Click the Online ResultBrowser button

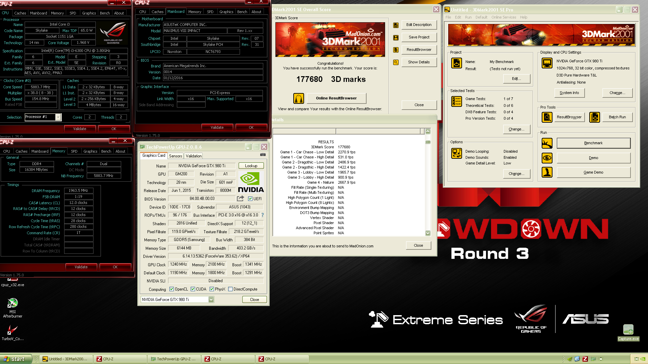coord(336,98)
